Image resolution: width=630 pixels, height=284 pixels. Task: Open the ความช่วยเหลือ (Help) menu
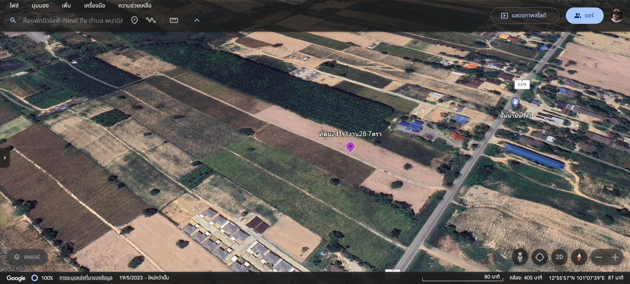[x=135, y=6]
